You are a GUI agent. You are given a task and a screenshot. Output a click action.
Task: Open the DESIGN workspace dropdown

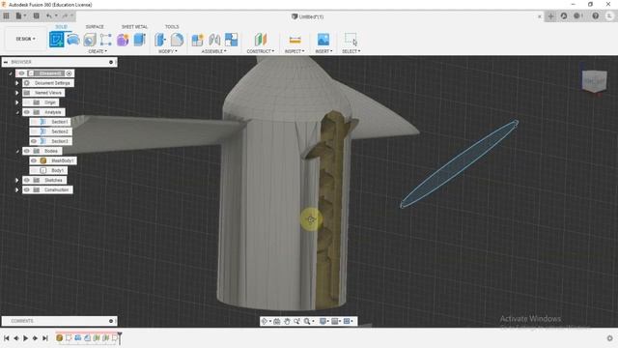tap(25, 39)
